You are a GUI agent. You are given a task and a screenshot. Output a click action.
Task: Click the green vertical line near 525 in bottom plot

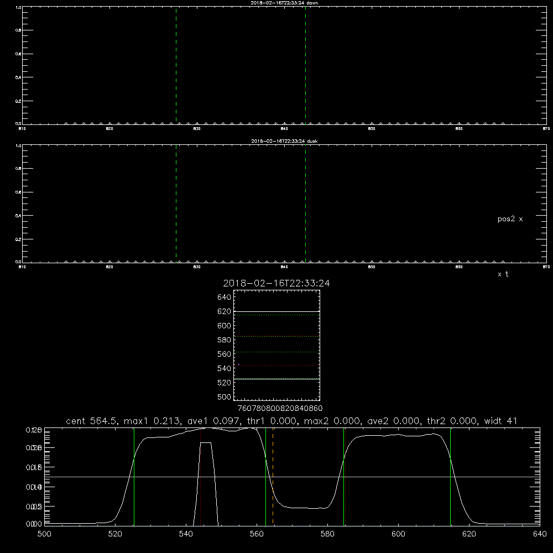134,476
